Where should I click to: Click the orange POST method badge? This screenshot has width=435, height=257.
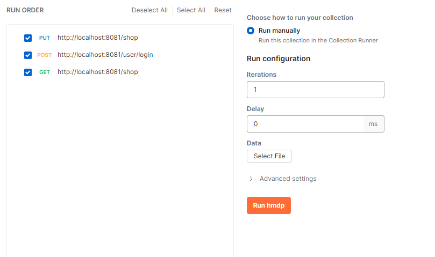point(44,55)
